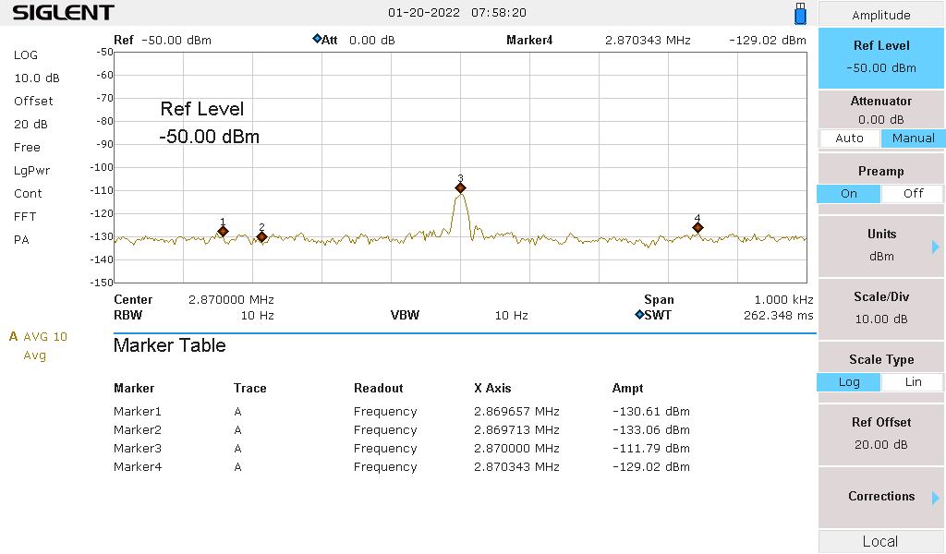946x554 pixels.
Task: Click marker 3 diamond at peak
Action: click(x=460, y=188)
